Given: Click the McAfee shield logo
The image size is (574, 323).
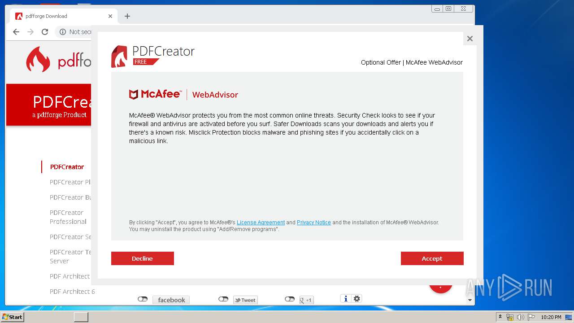Looking at the screenshot, I should pos(134,94).
